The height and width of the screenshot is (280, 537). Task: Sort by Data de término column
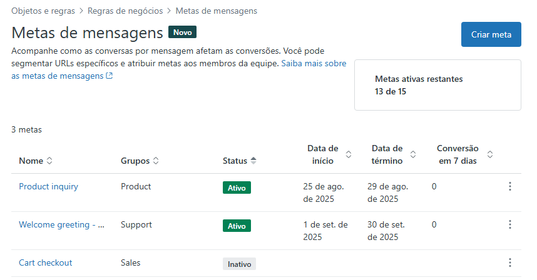coord(393,154)
